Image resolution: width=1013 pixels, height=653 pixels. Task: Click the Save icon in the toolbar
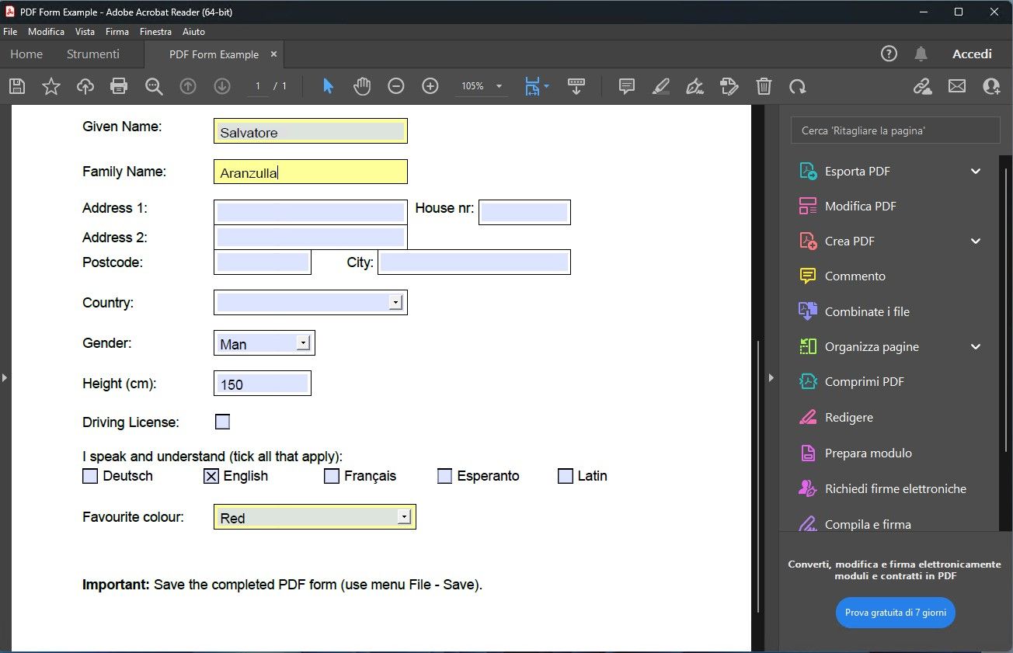[16, 86]
